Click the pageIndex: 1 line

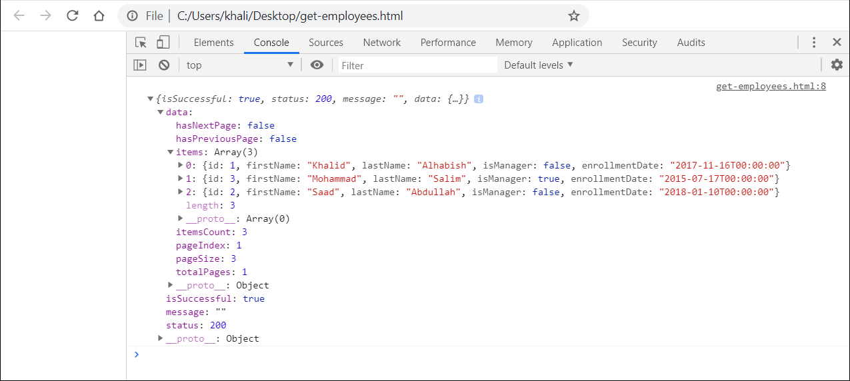209,245
